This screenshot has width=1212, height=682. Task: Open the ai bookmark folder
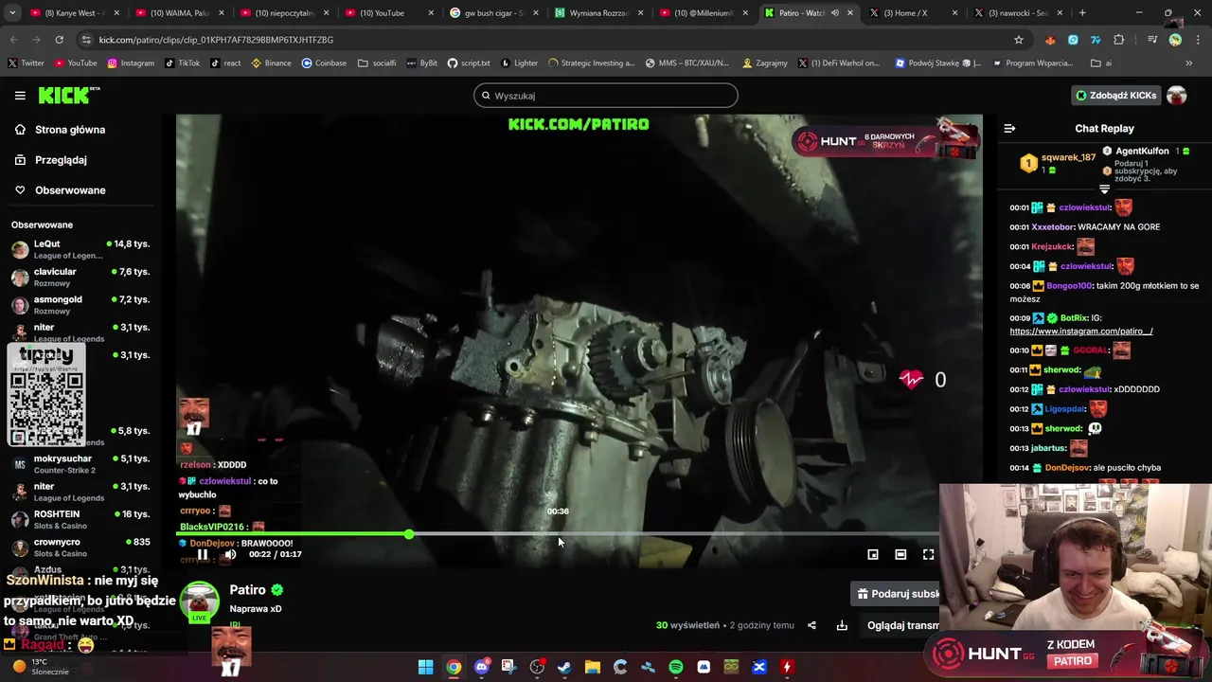[1101, 63]
